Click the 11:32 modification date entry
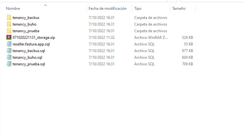The image size is (244, 136). [x=101, y=38]
